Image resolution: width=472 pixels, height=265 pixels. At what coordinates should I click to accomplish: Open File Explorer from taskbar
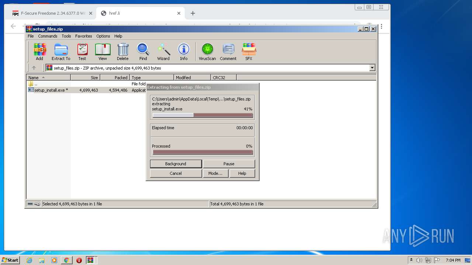tap(42, 260)
